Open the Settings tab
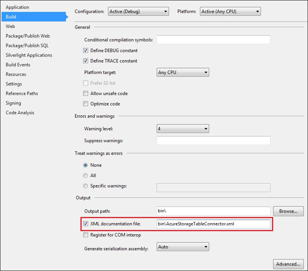Viewport: 308px width, 271px height. click(x=14, y=84)
